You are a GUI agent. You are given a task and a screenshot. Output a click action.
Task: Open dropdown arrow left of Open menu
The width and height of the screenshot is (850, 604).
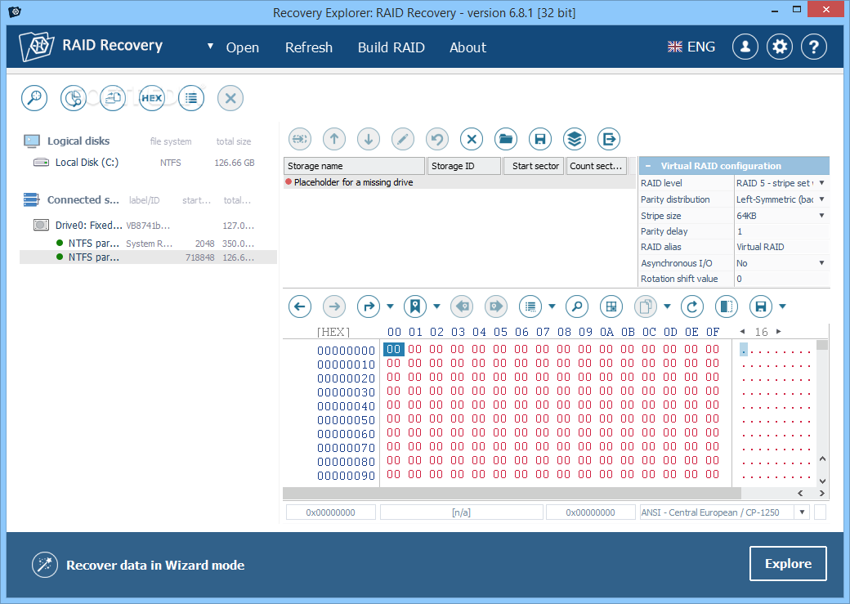[210, 47]
